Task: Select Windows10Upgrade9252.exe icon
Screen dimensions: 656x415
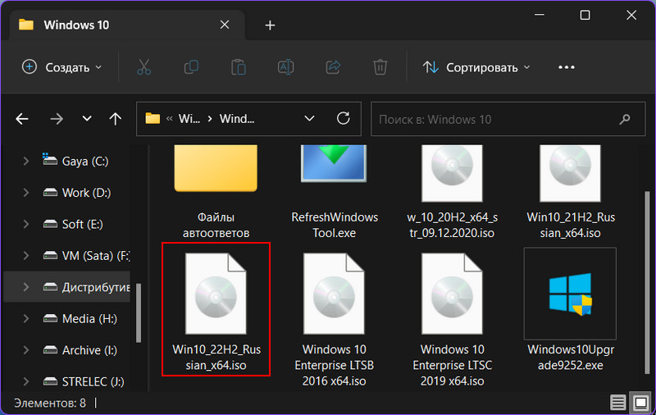Action: (570, 294)
